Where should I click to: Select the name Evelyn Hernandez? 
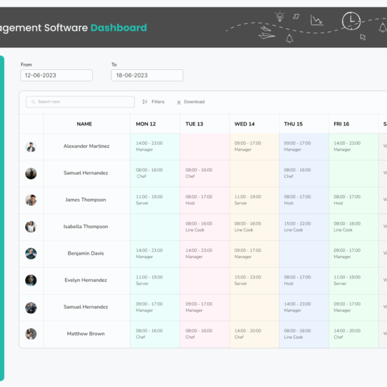(x=86, y=280)
